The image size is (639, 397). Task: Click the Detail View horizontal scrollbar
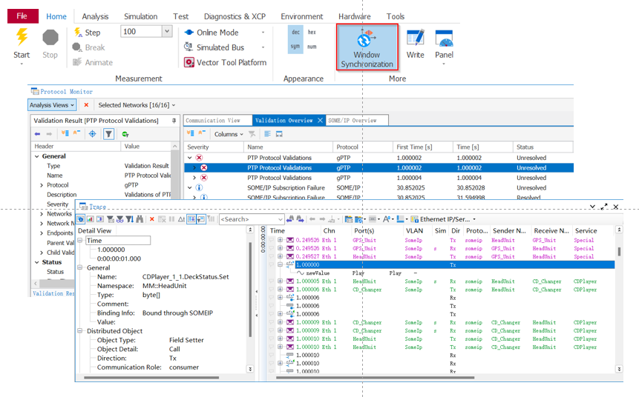pyautogui.click(x=151, y=378)
